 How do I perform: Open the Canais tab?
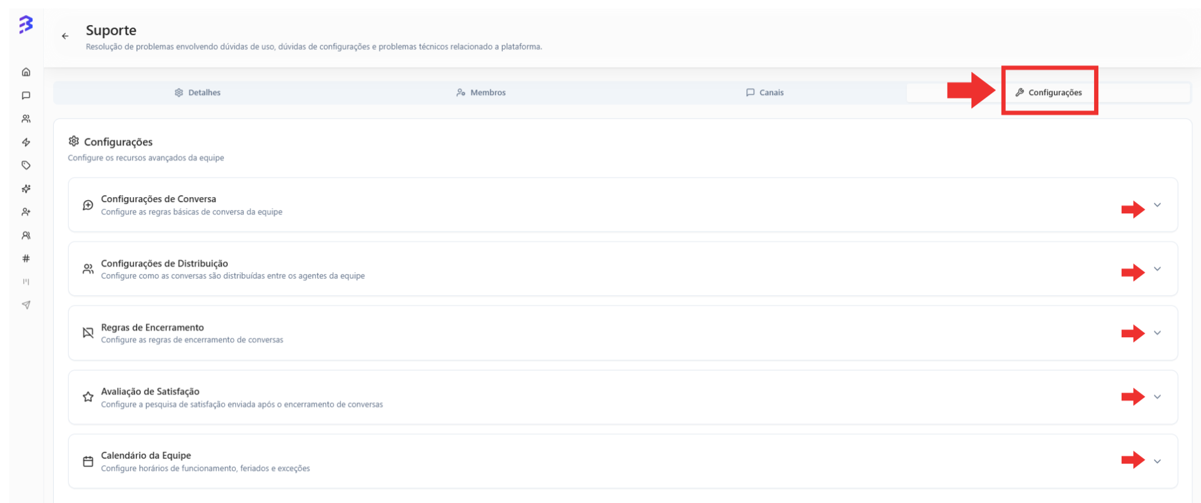coord(764,93)
